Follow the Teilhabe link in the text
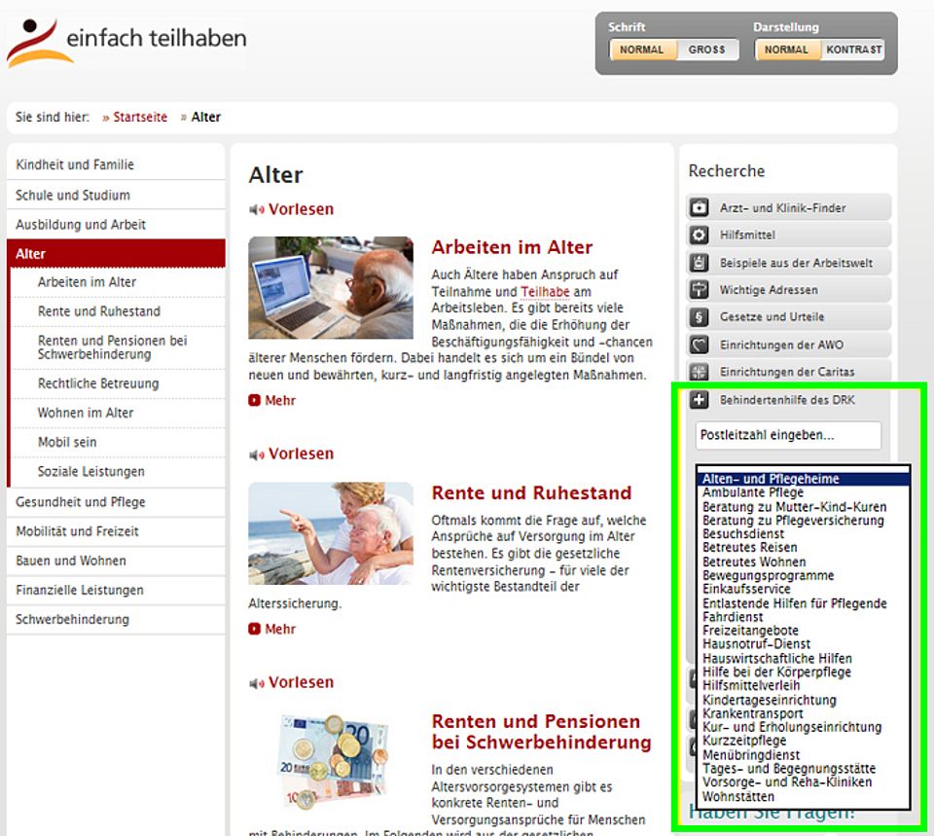This screenshot has width=934, height=836. (544, 292)
